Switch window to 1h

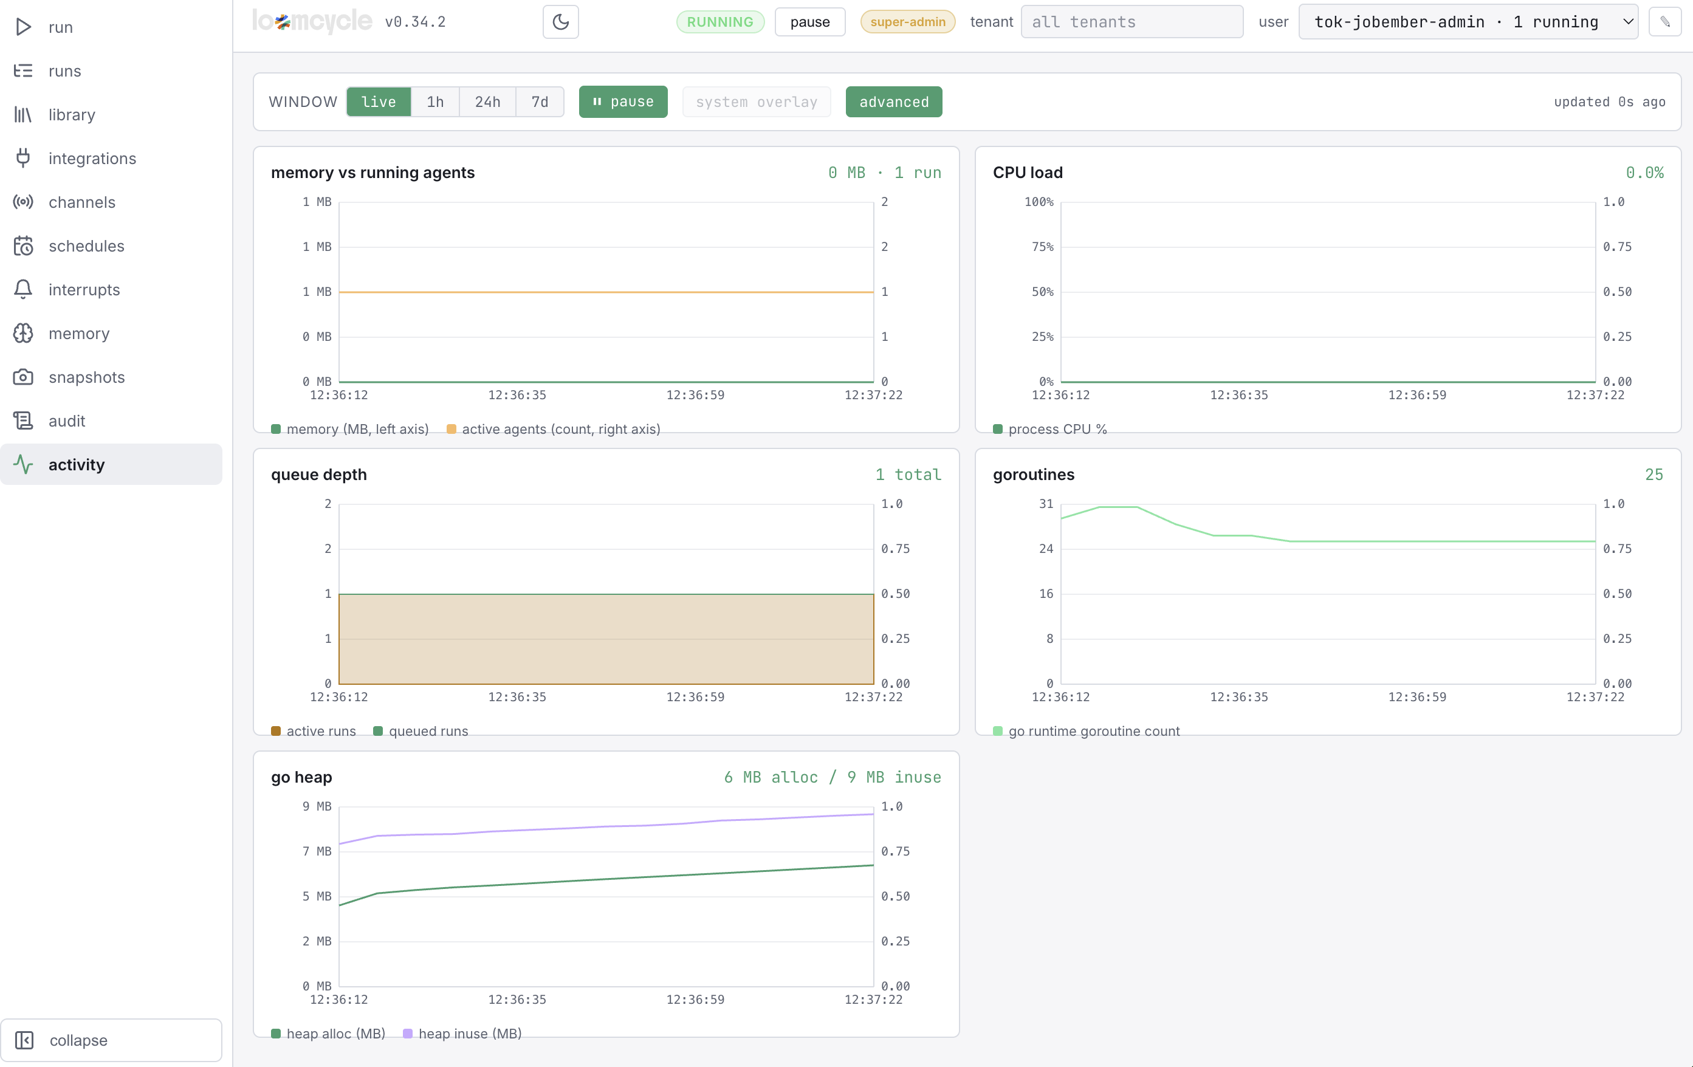pos(435,102)
